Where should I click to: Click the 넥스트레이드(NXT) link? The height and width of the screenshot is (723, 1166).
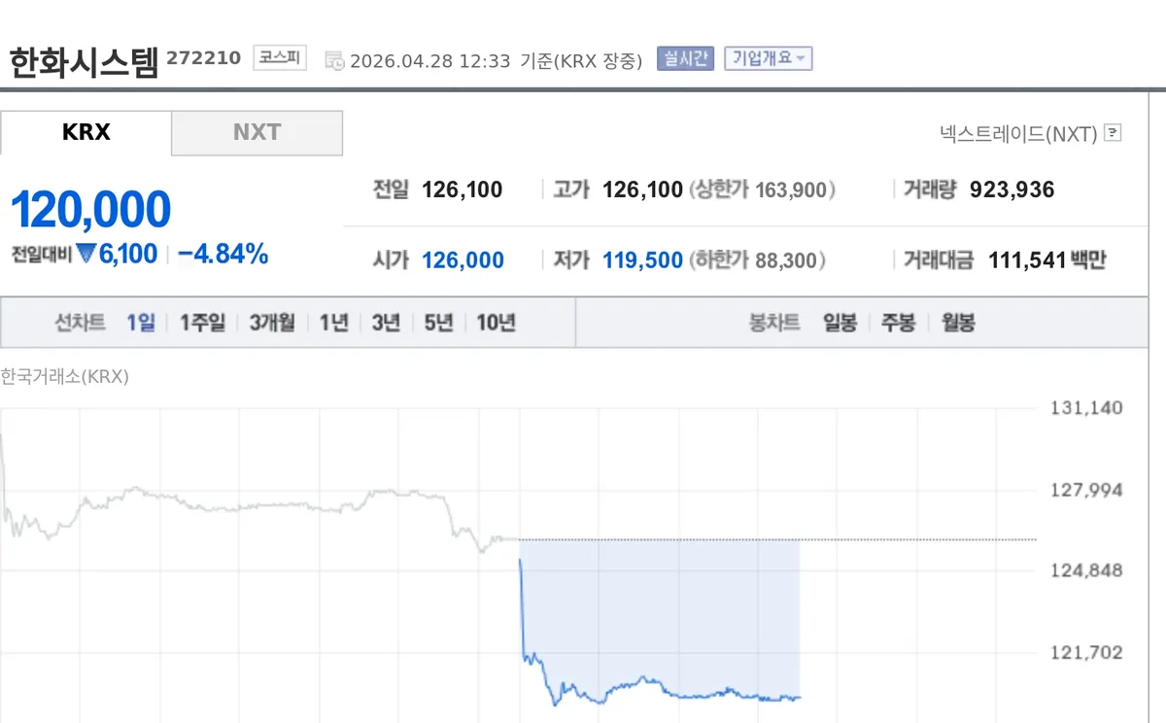coord(1018,133)
